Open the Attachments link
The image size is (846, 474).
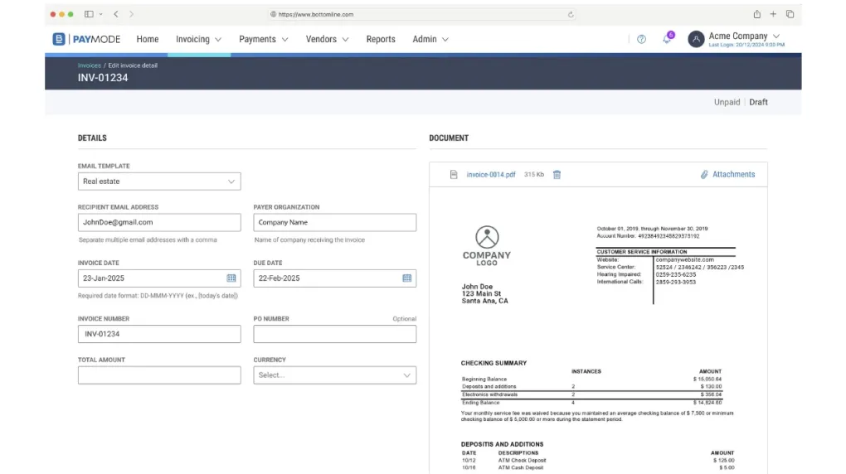[728, 175]
